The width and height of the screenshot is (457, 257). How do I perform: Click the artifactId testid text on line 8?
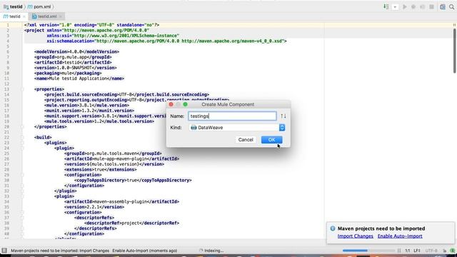tap(73, 62)
